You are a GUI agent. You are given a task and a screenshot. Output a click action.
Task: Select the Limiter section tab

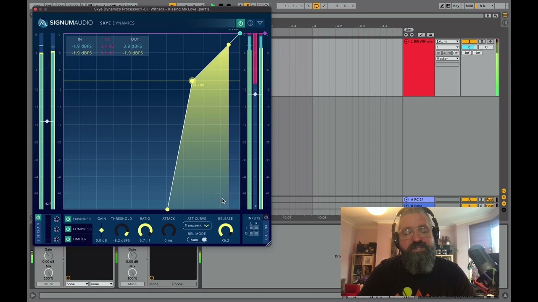point(79,239)
